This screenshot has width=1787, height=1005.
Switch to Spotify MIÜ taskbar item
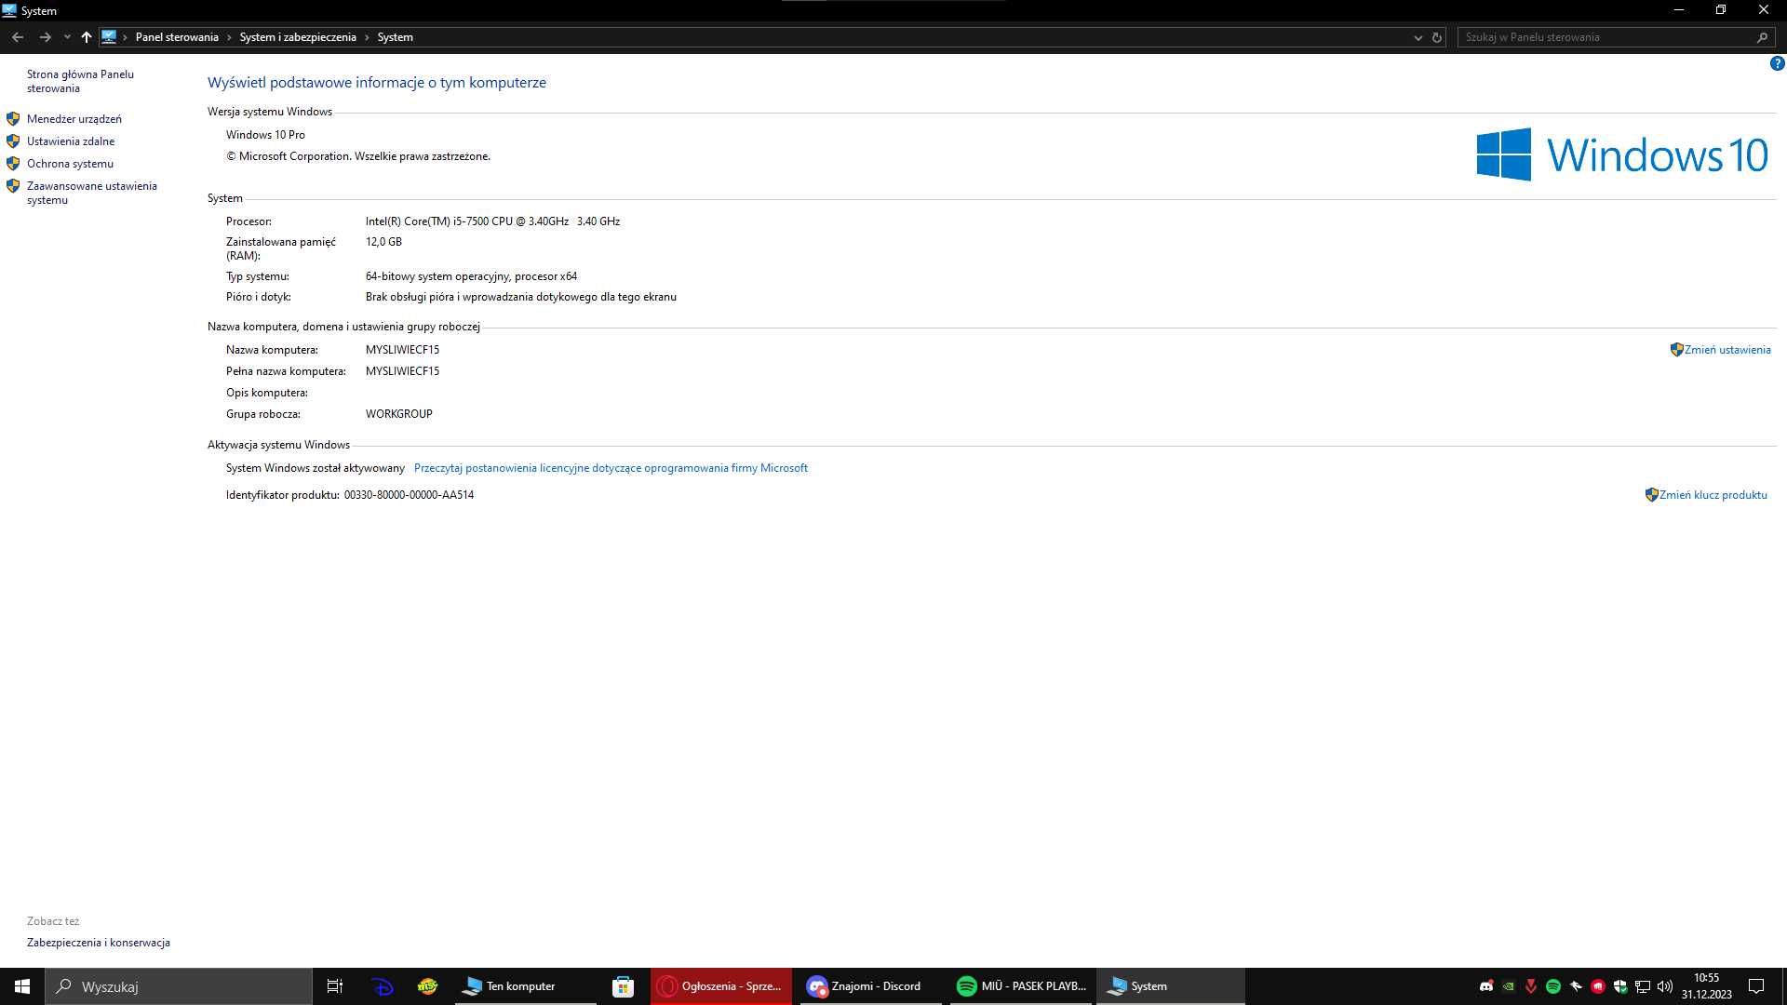pyautogui.click(x=1022, y=986)
